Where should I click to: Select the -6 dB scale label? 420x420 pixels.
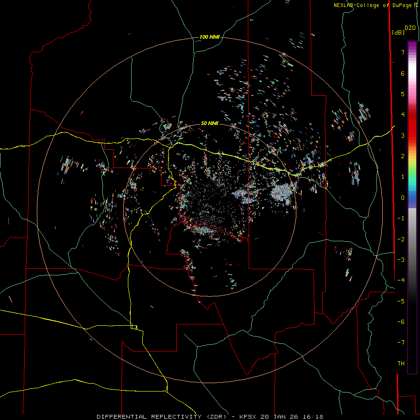(x=401, y=322)
